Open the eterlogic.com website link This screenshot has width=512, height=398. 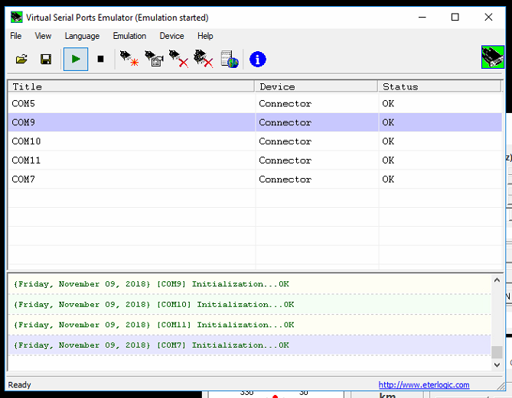tap(424, 385)
